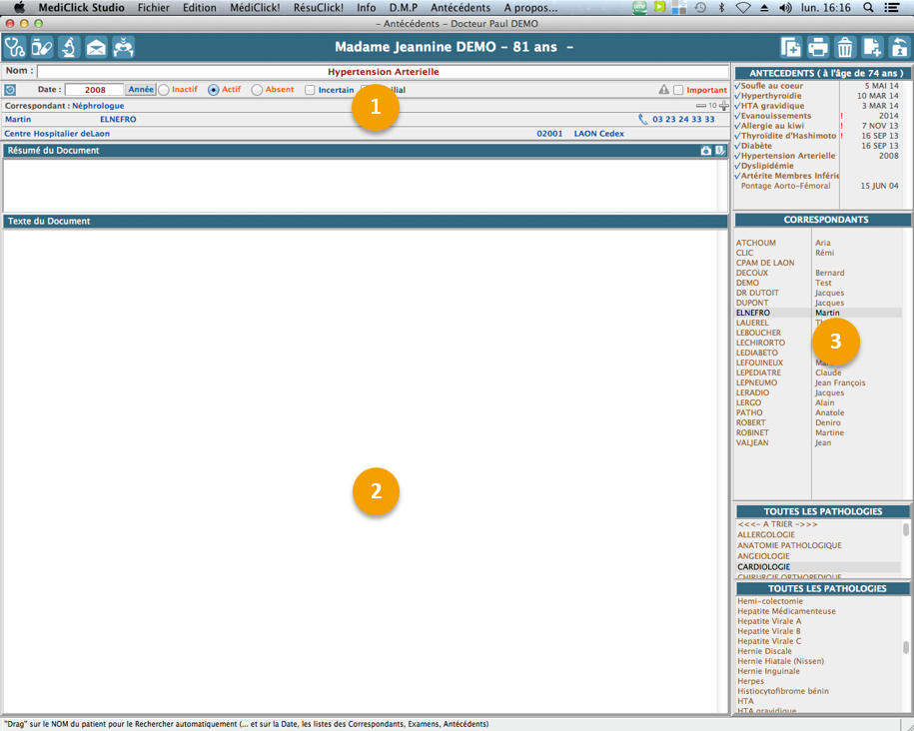914x731 pixels.
Task: Select CARDIOLOGIE in the pathologies category list
Action: 764,567
